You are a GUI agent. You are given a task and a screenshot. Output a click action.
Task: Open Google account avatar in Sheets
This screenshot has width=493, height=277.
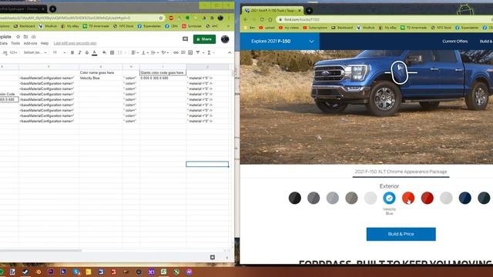click(225, 39)
